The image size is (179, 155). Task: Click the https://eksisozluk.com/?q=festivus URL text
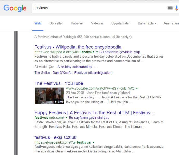(63, 142)
